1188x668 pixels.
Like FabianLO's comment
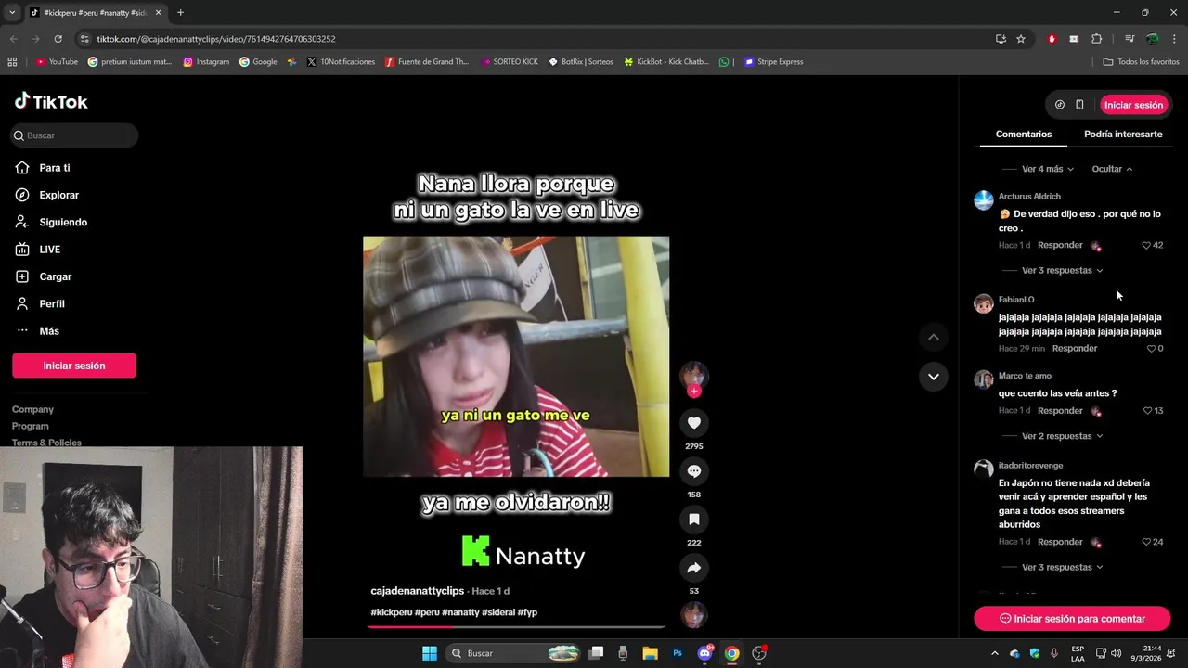coord(1151,349)
